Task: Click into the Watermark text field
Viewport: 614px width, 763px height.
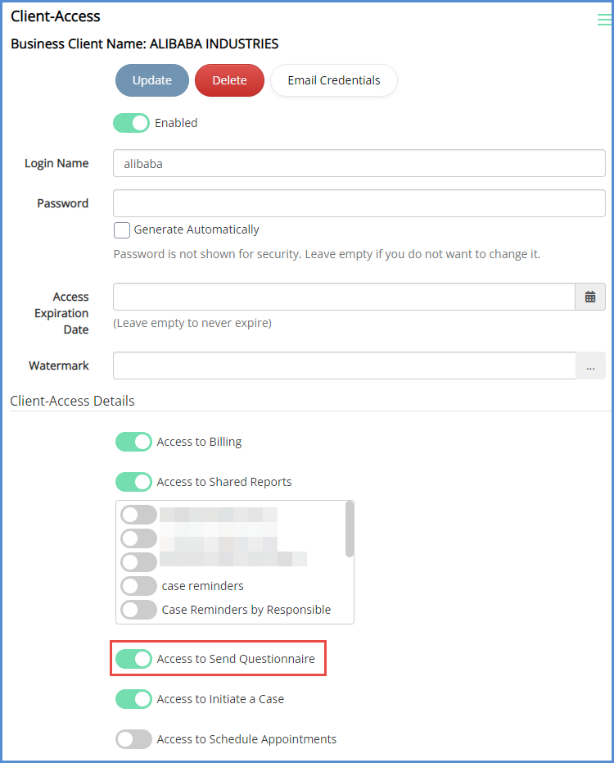Action: [344, 366]
